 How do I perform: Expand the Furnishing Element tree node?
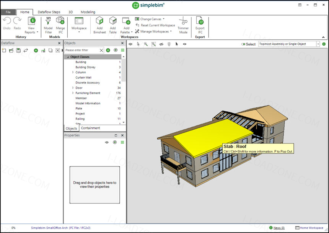pos(73,93)
